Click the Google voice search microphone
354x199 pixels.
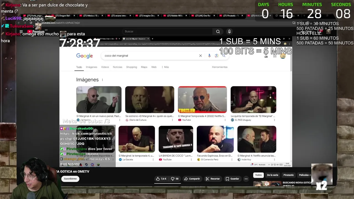pyautogui.click(x=209, y=56)
